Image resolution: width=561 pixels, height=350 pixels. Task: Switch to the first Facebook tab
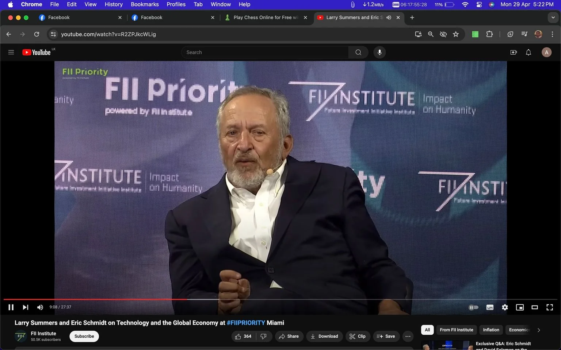tap(80, 17)
